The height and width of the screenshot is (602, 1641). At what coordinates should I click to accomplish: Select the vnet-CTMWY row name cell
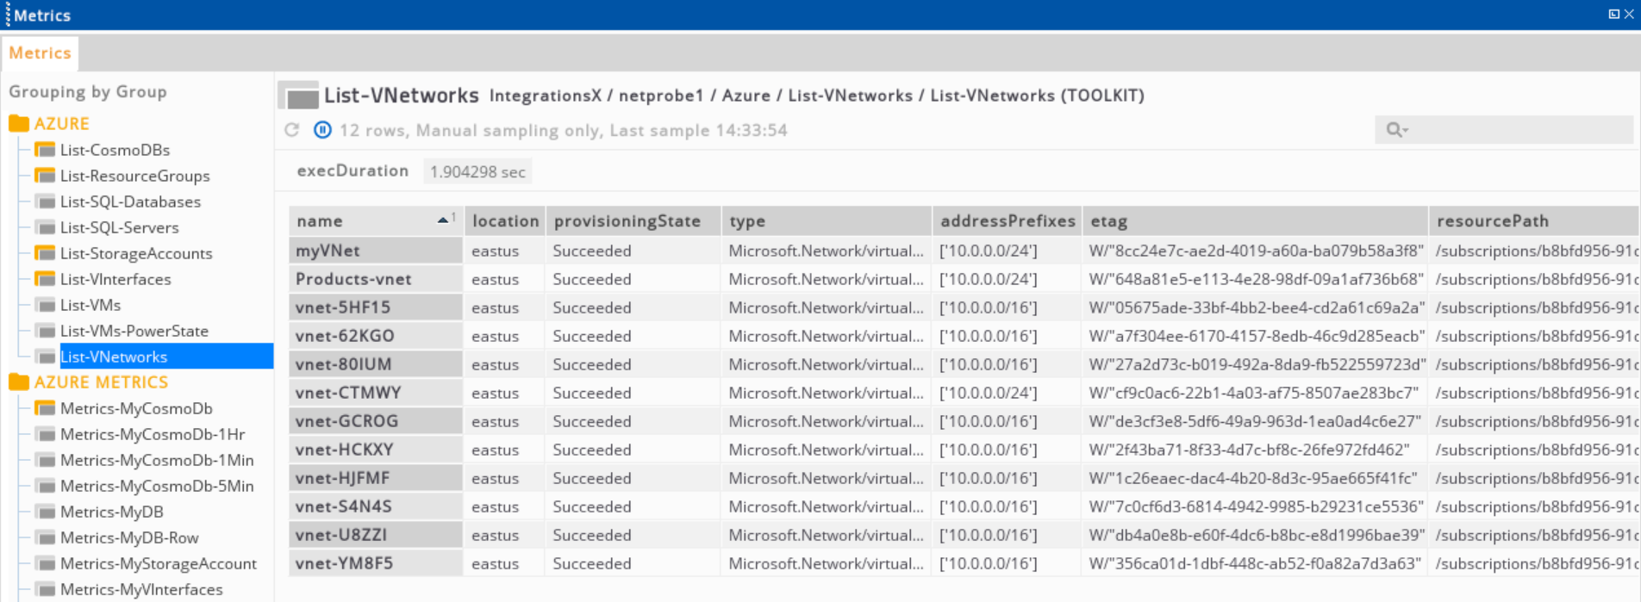[377, 393]
